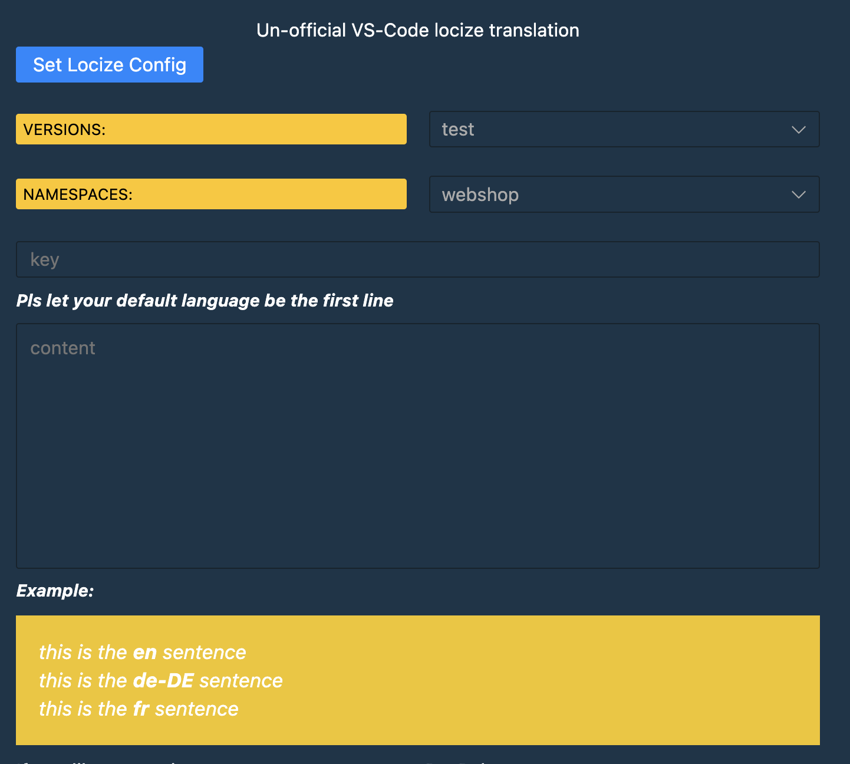Click the title Un-official VS-Code locize translation
This screenshot has width=850, height=764.
pyautogui.click(x=418, y=30)
